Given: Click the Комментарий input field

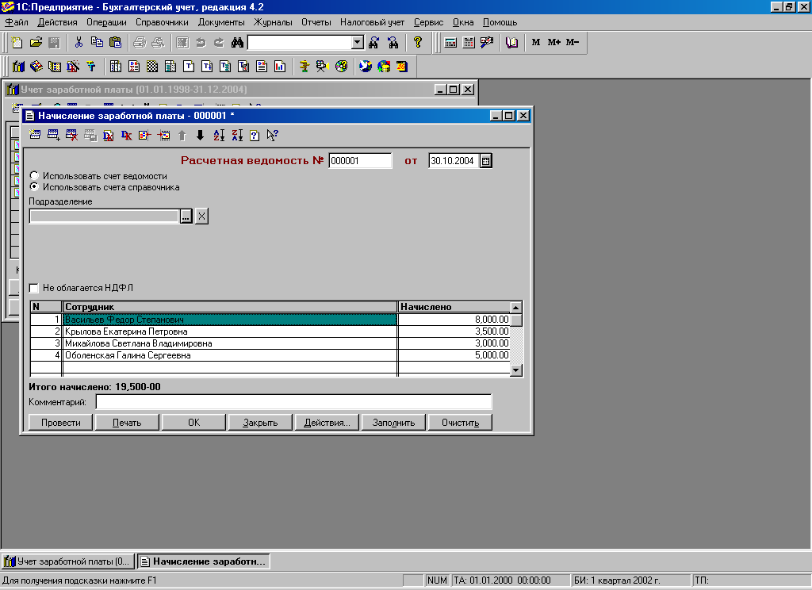Looking at the screenshot, I should pos(293,401).
